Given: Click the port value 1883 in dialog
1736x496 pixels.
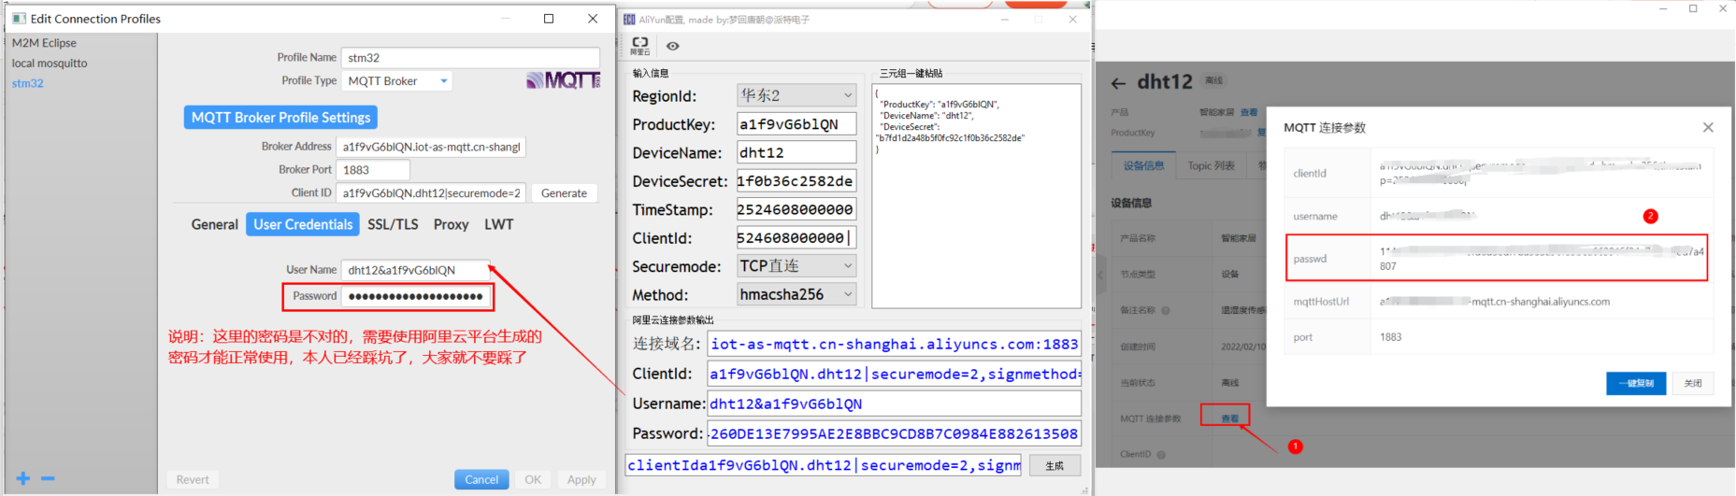Looking at the screenshot, I should (x=1390, y=337).
